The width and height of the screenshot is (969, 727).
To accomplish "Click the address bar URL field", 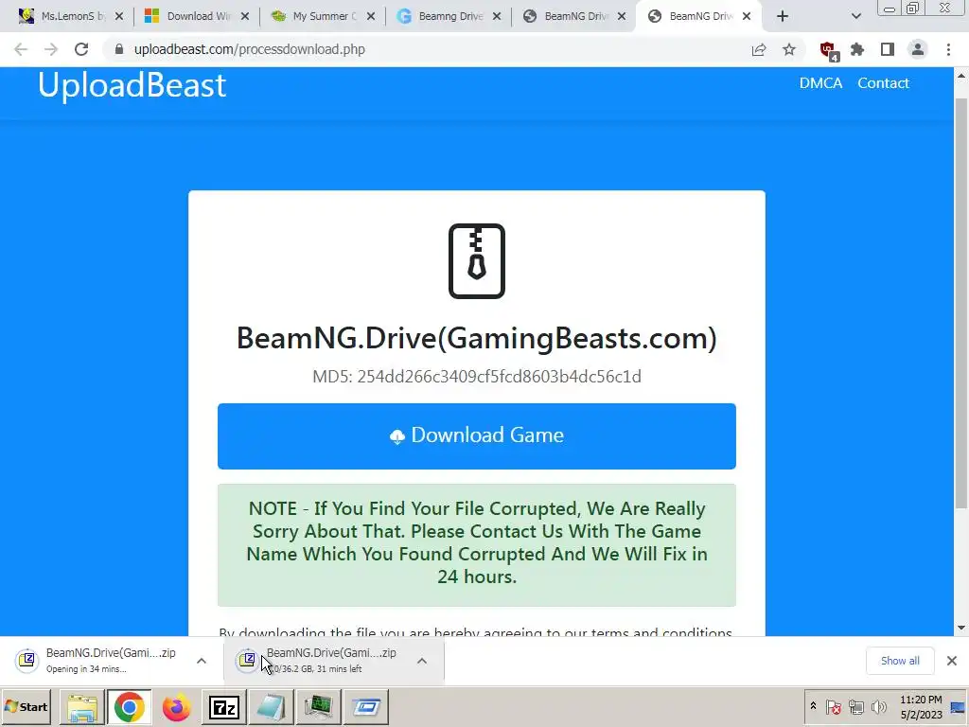I will point(427,49).
